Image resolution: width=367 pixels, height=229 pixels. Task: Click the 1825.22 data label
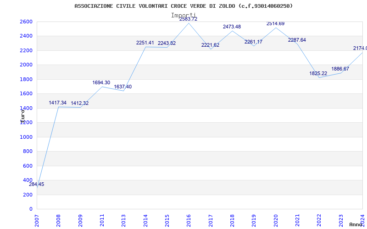click(x=318, y=74)
